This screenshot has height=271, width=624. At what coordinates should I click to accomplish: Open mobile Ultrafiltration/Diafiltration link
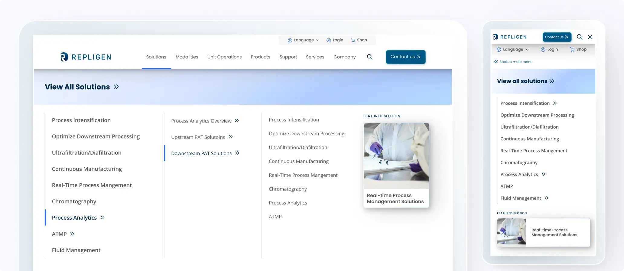pos(530,127)
